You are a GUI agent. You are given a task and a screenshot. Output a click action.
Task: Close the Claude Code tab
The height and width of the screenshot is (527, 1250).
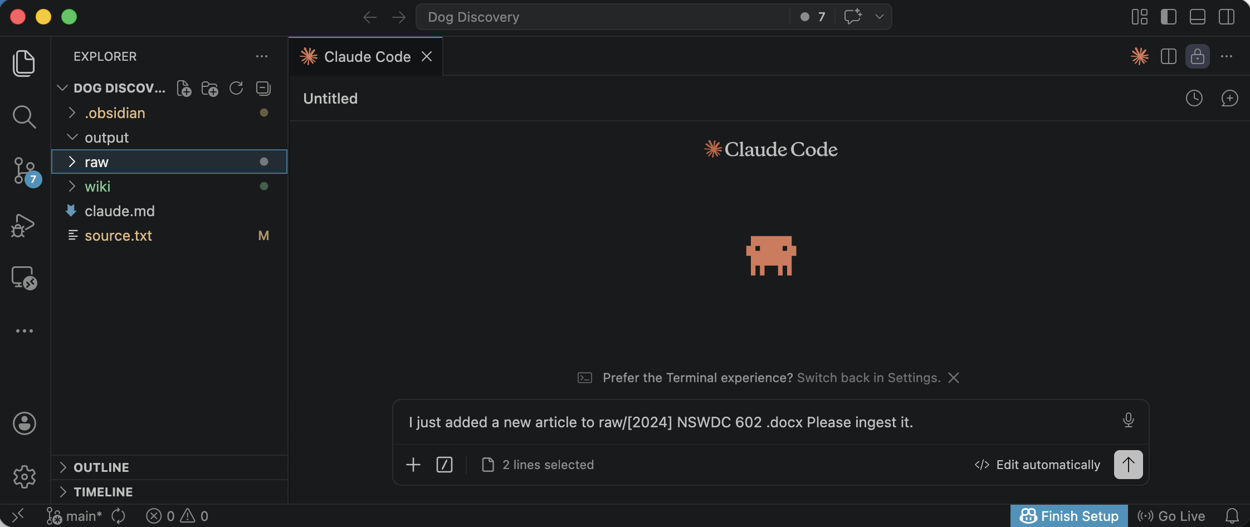(x=427, y=56)
